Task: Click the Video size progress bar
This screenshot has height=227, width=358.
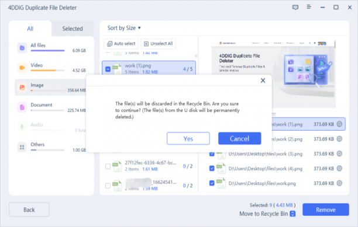Action: [x=47, y=71]
